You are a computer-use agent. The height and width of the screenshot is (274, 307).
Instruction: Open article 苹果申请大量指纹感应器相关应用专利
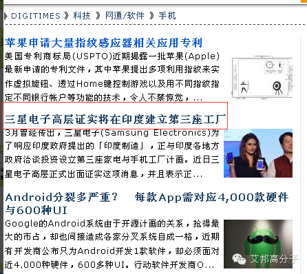click(103, 43)
